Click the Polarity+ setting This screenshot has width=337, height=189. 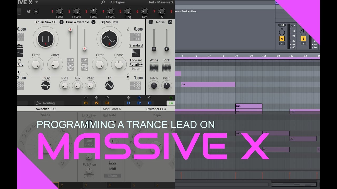coord(136,65)
